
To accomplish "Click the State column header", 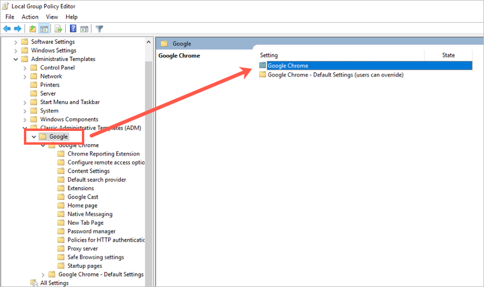I will click(x=448, y=55).
